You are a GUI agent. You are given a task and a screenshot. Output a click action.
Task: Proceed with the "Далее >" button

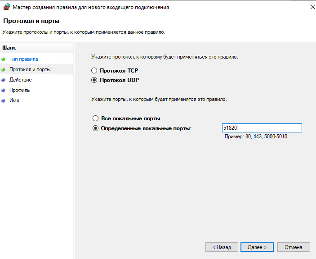point(257,247)
